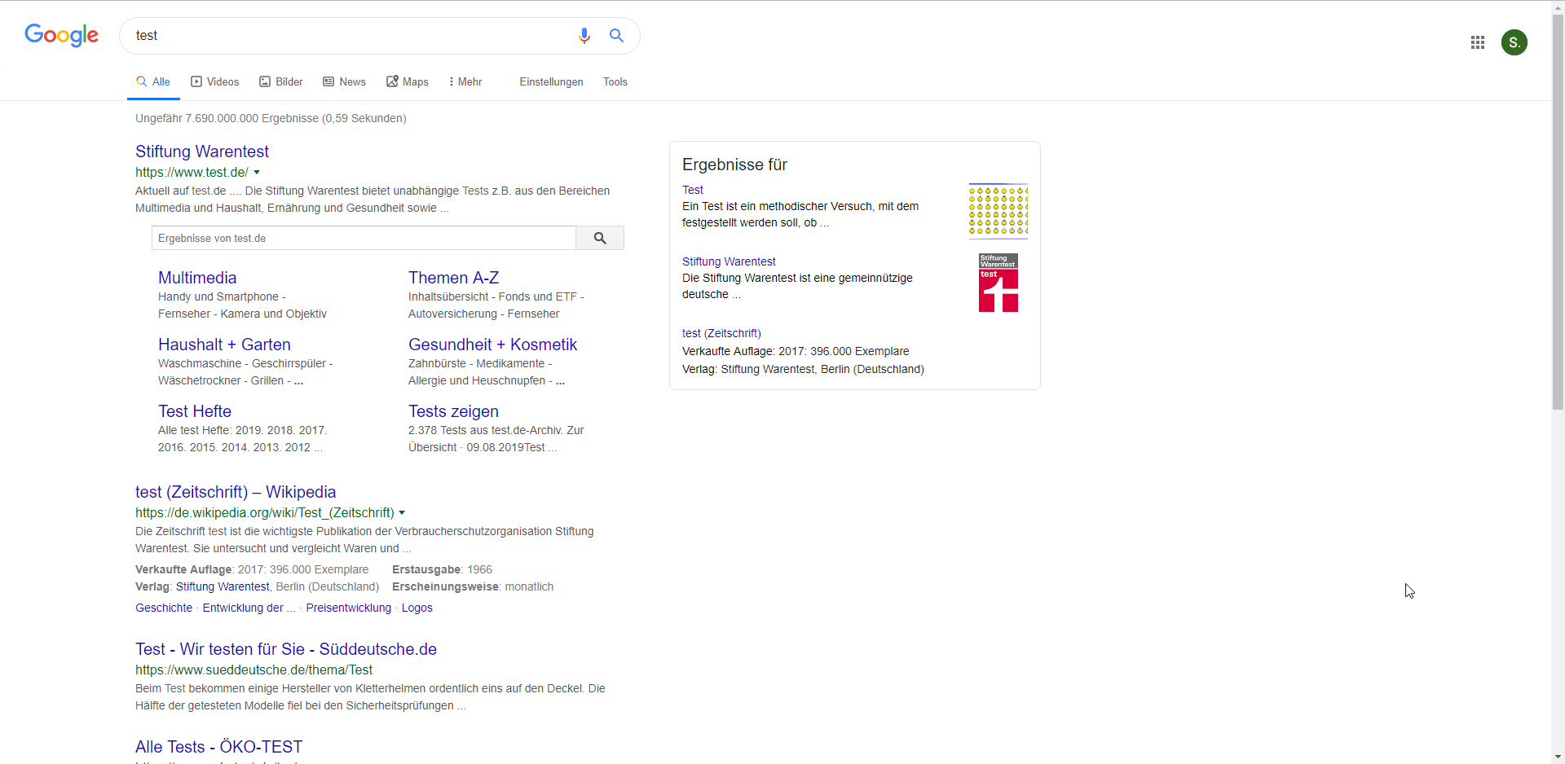1565x764 pixels.
Task: Click the yellow dotted Test thumbnail
Action: click(x=999, y=211)
